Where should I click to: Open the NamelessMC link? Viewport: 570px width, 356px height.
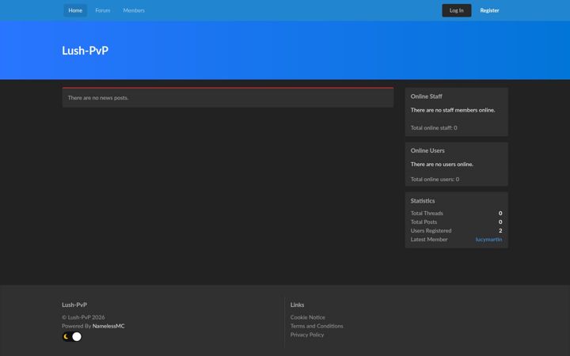pos(108,326)
